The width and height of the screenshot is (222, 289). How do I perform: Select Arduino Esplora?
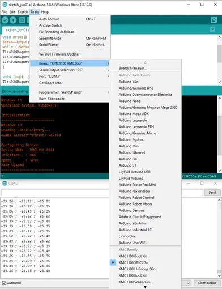point(146,139)
